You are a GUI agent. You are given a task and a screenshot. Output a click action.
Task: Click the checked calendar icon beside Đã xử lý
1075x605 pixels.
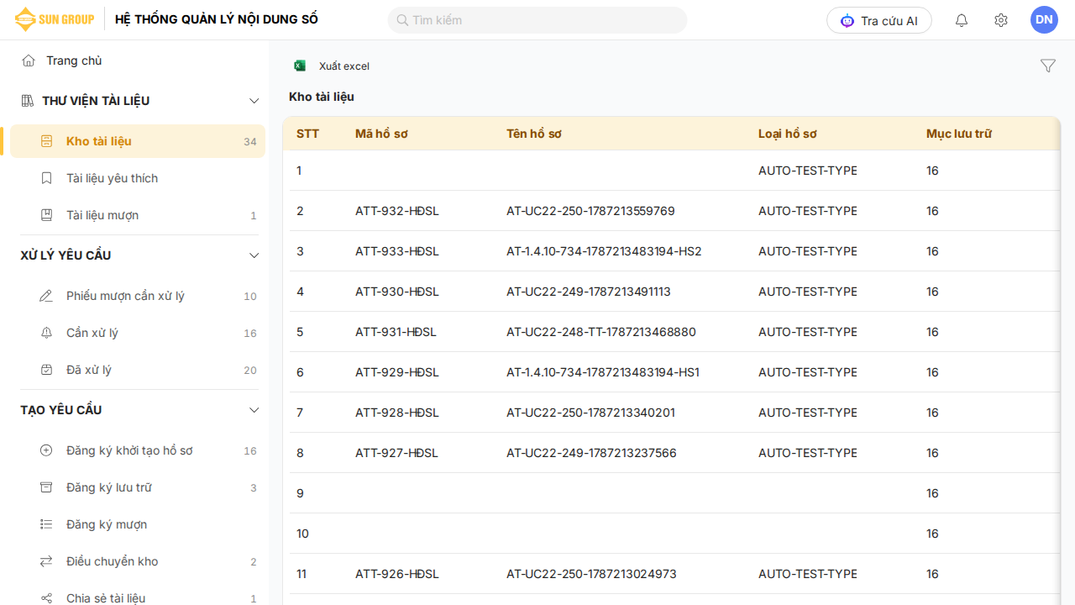(47, 370)
